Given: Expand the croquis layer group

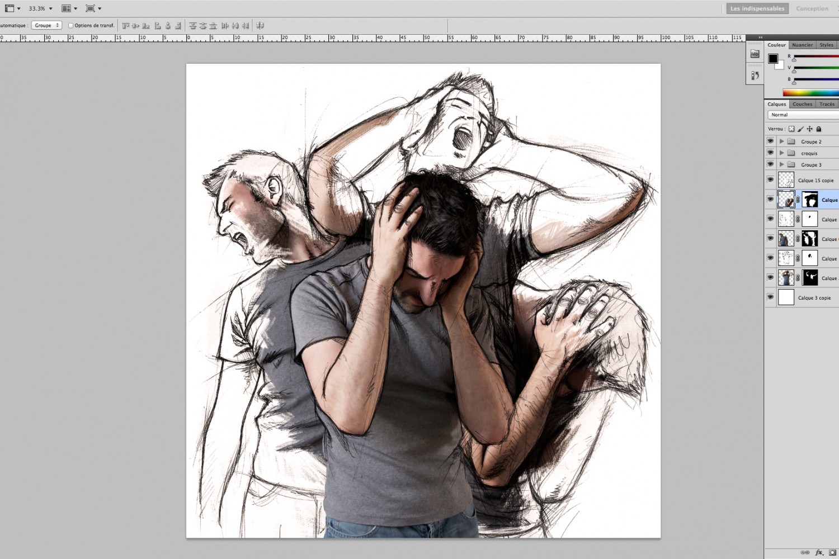Looking at the screenshot, I should (781, 153).
